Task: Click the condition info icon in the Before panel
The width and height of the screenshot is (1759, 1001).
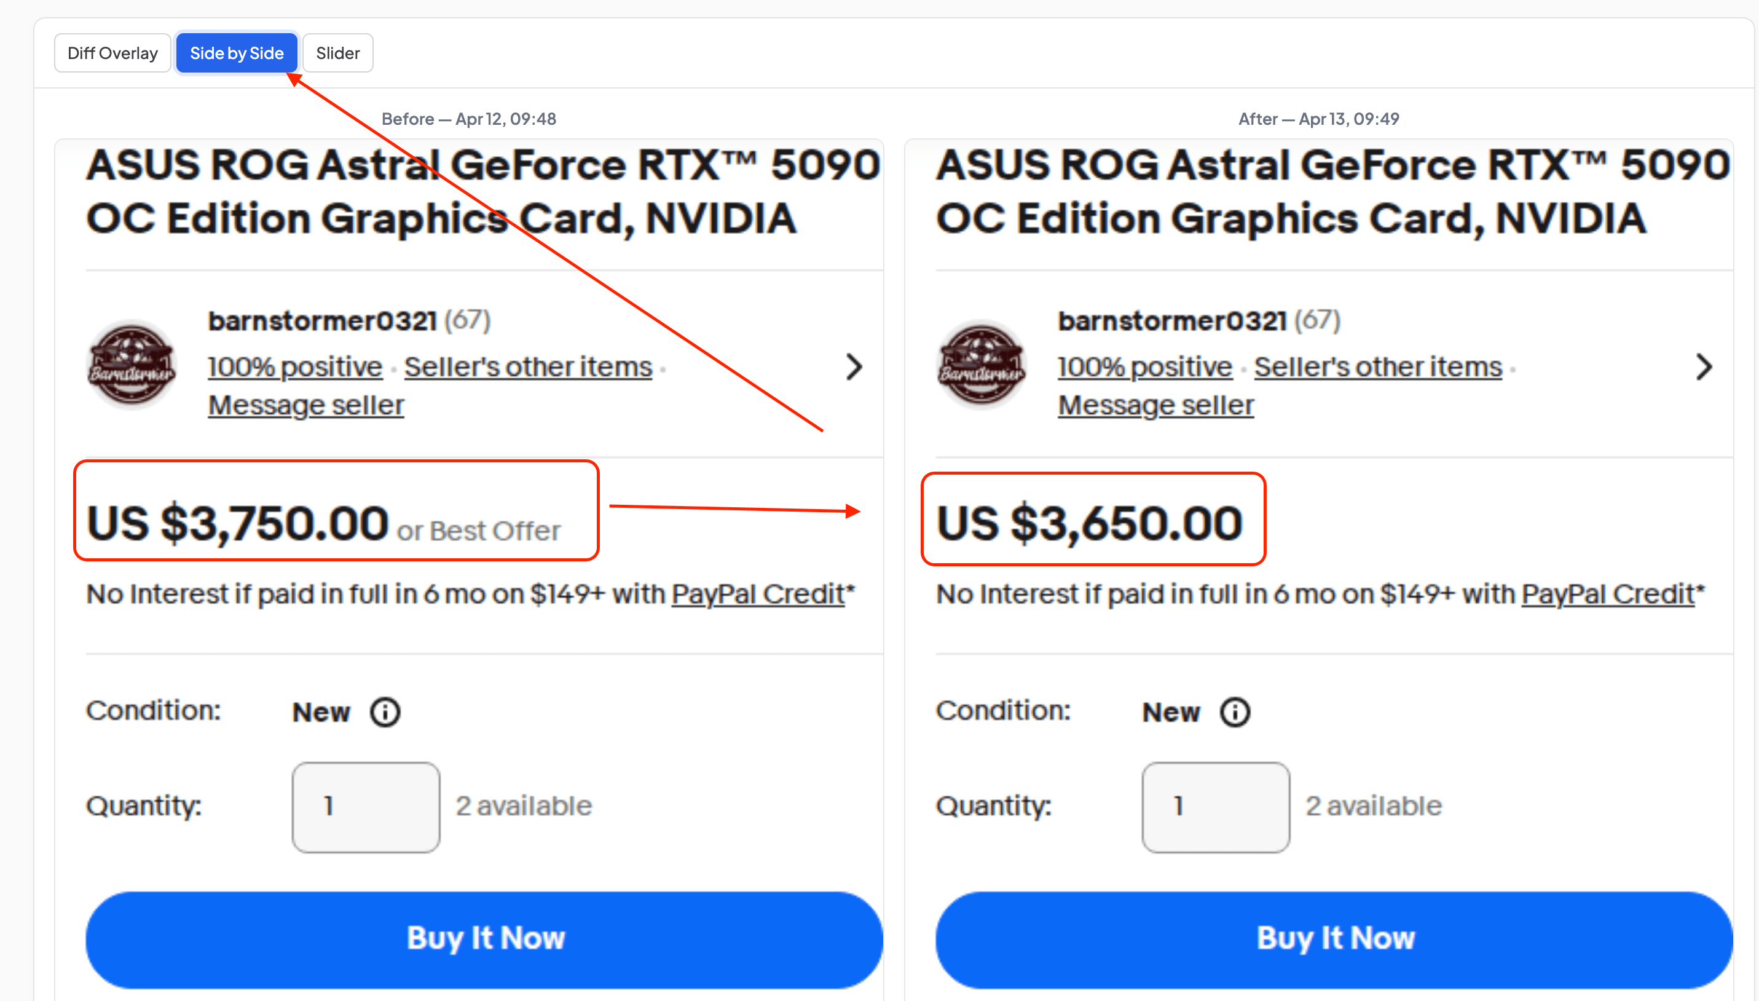Action: point(385,712)
